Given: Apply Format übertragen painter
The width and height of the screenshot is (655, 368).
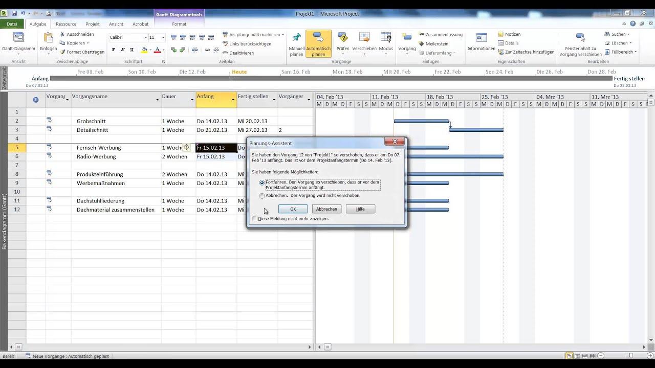Looking at the screenshot, I should tap(82, 52).
